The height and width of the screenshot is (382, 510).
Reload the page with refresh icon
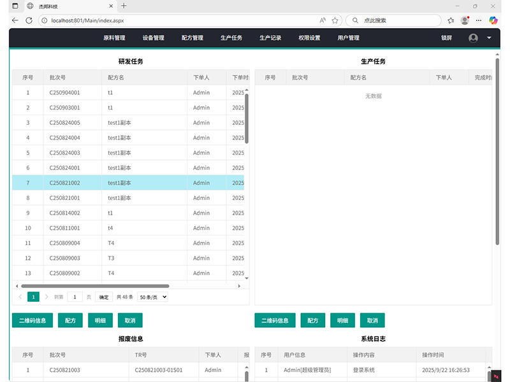[29, 20]
